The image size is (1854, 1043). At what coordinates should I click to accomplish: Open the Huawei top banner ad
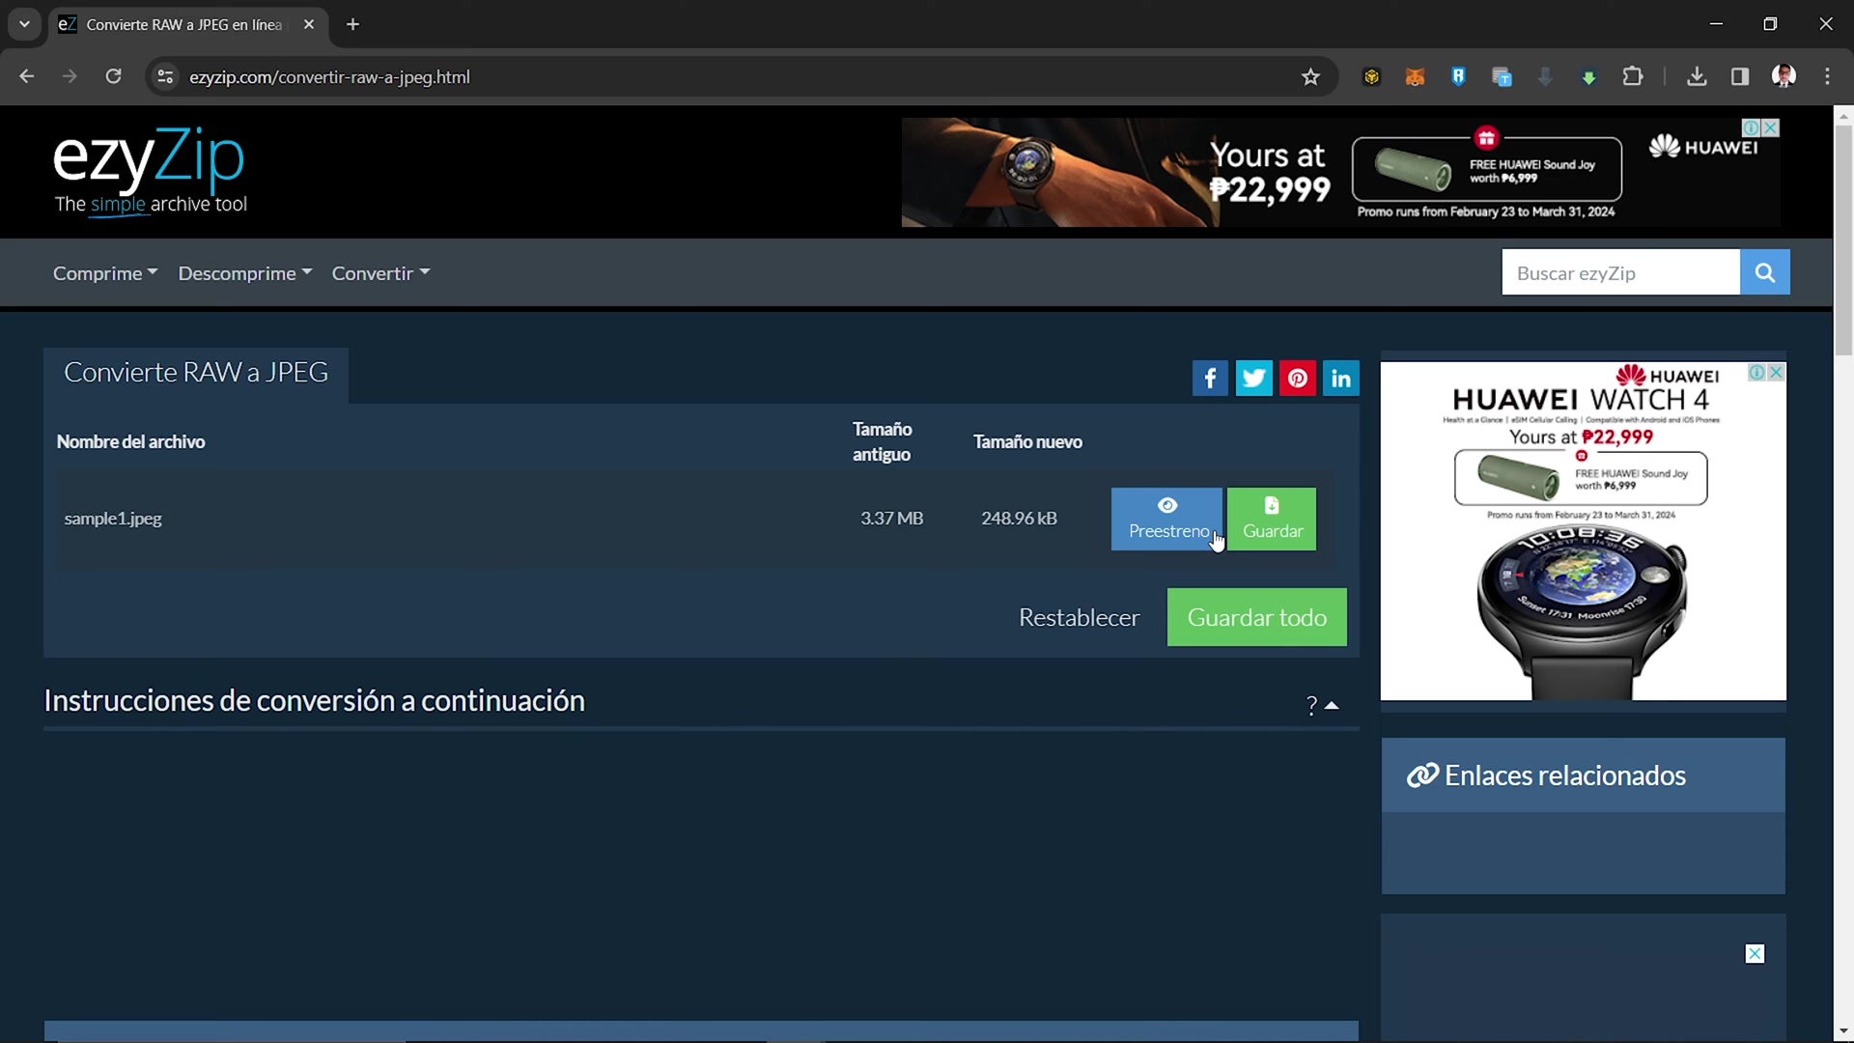pos(1340,173)
